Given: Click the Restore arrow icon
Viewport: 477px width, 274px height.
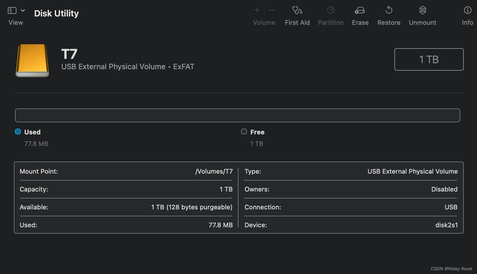Looking at the screenshot, I should [389, 10].
